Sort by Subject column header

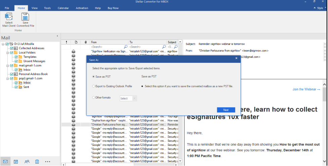tap(172, 42)
